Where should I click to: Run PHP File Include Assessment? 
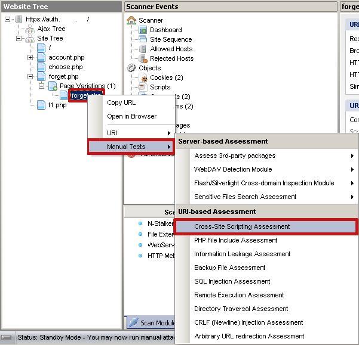coord(266,240)
